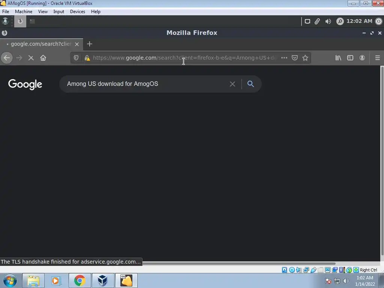384x288 pixels.
Task: Open VirtualBox File menu
Action: click(x=6, y=12)
